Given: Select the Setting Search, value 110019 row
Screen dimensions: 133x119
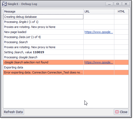Looking at the screenshot, I should 66,52.
